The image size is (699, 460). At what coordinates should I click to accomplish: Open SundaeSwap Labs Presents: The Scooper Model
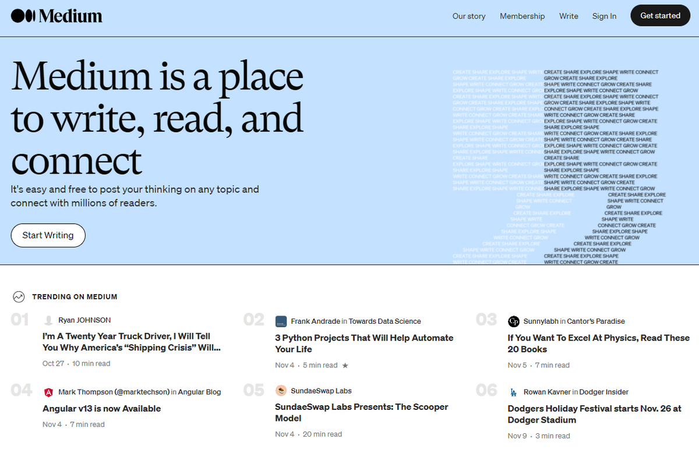[362, 412]
